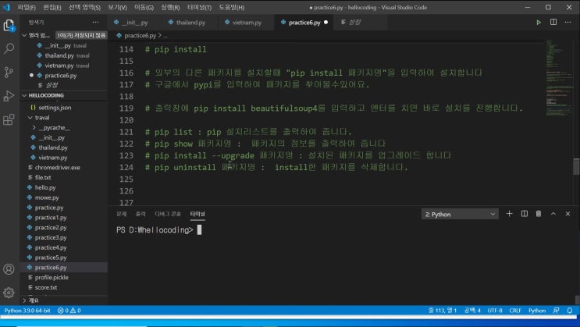
Task: Open the View menu
Action: click(117, 7)
